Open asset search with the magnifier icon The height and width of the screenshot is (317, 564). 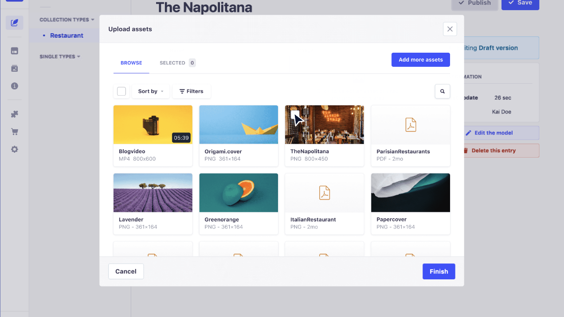(442, 91)
